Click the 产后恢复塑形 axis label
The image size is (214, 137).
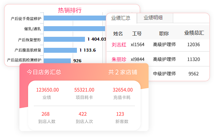point(29,40)
